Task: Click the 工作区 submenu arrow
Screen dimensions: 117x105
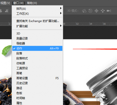Action: [x=61, y=13]
